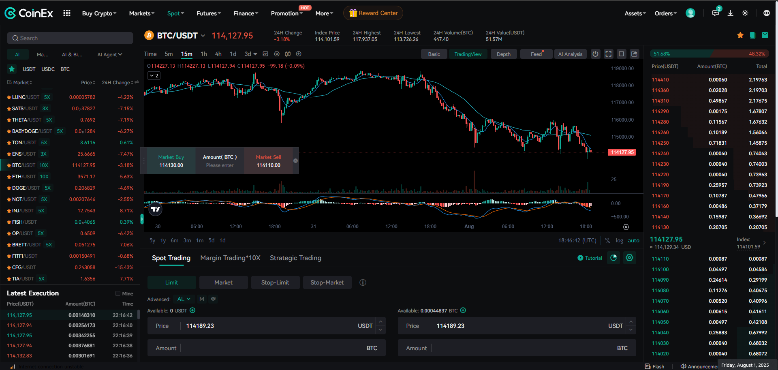This screenshot has height=370, width=778.
Task: Toggle percent scale on chart
Action: pyautogui.click(x=608, y=240)
